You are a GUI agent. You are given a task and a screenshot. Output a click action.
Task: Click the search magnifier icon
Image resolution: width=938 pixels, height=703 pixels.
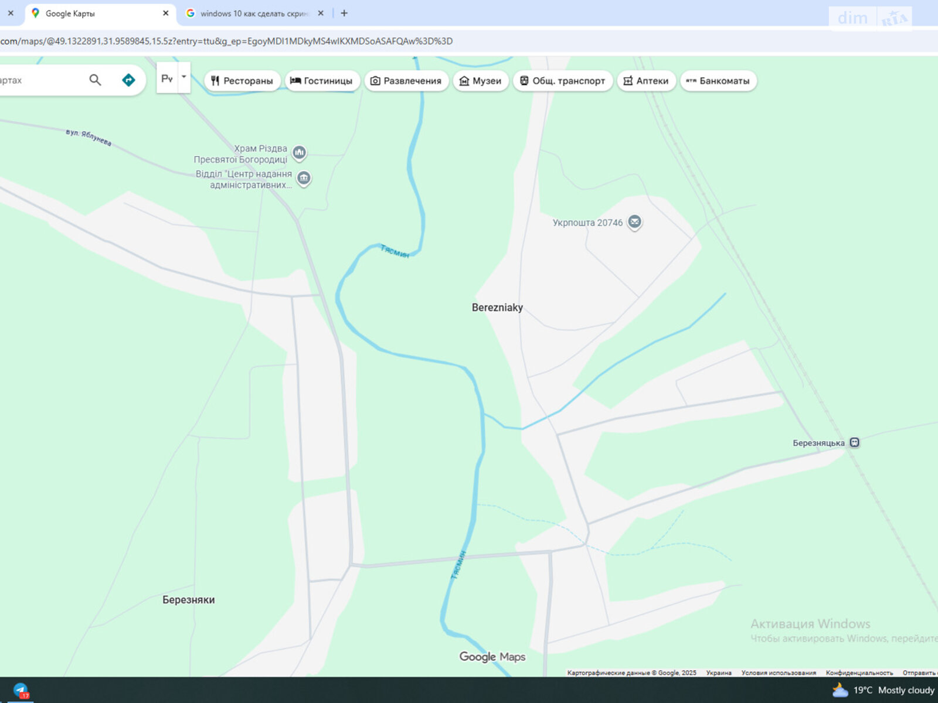[95, 80]
